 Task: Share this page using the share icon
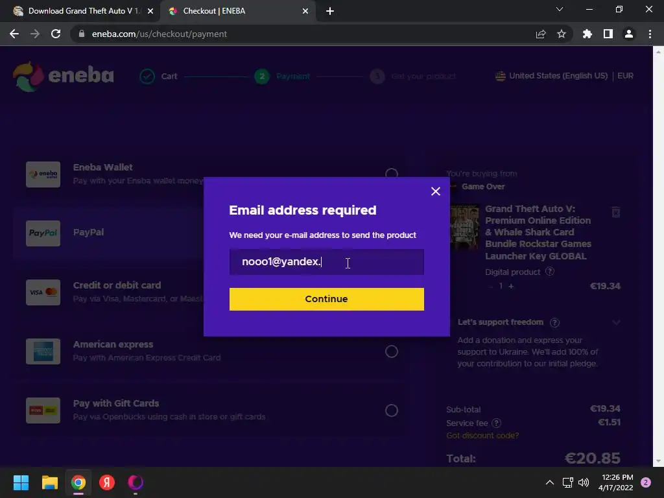tap(541, 34)
